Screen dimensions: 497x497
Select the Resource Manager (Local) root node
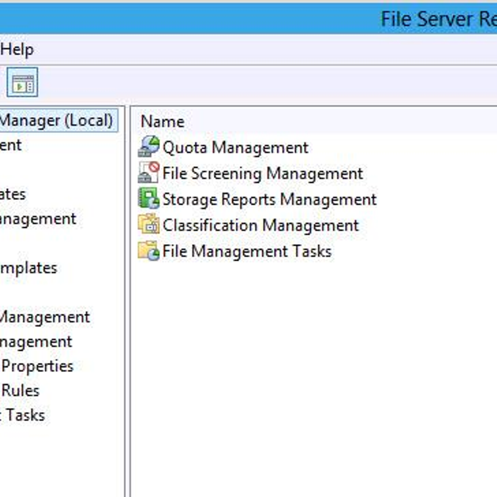56,121
